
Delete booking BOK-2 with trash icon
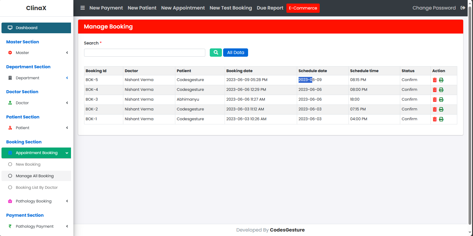pyautogui.click(x=435, y=110)
